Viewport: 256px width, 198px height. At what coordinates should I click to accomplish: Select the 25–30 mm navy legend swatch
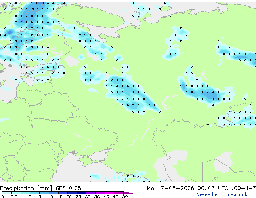point(82,193)
